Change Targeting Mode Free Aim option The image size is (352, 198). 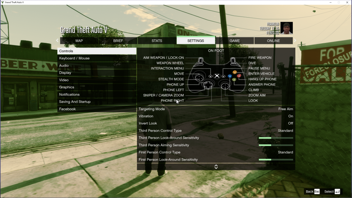click(216, 109)
